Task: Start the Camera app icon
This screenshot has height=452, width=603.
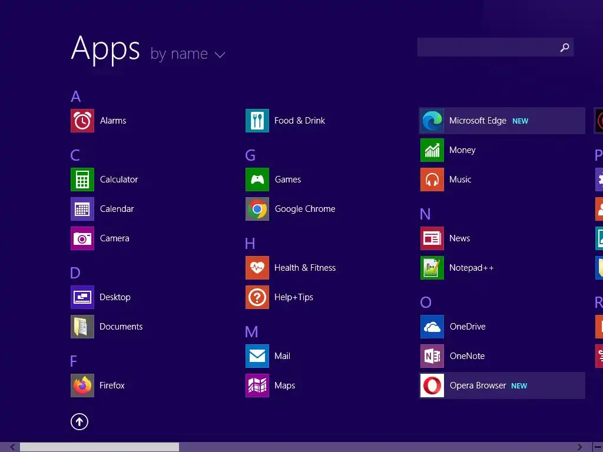Action: (x=82, y=238)
